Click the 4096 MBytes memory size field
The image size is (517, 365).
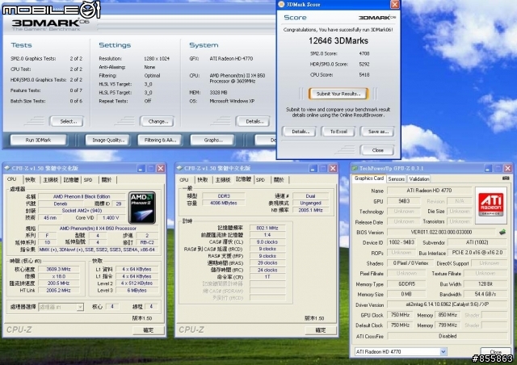(224, 203)
